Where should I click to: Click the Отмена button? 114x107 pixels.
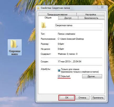tap(82, 98)
